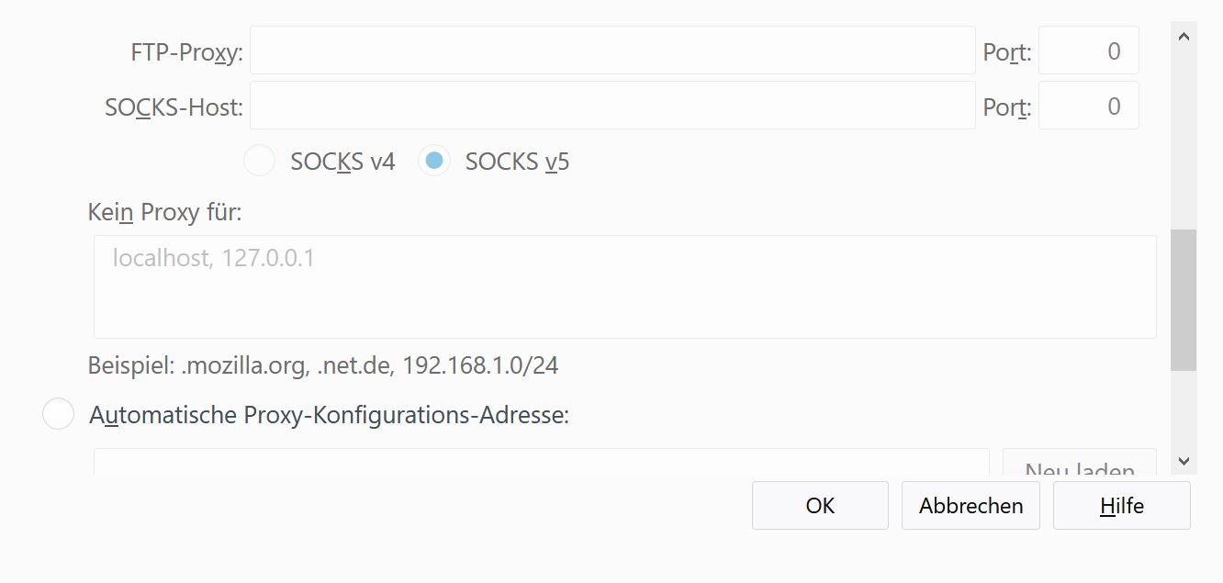The image size is (1223, 583).
Task: Click the scrollbar up arrow
Action: 1184,37
